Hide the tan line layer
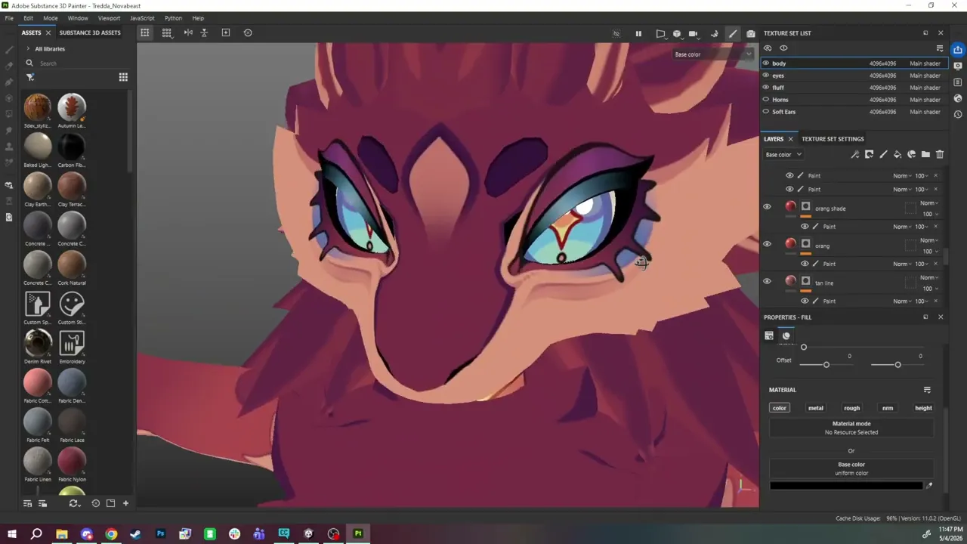 coord(767,281)
